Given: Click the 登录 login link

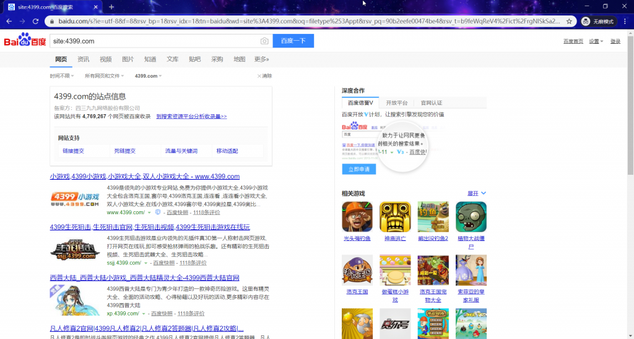Looking at the screenshot, I should pyautogui.click(x=615, y=41).
